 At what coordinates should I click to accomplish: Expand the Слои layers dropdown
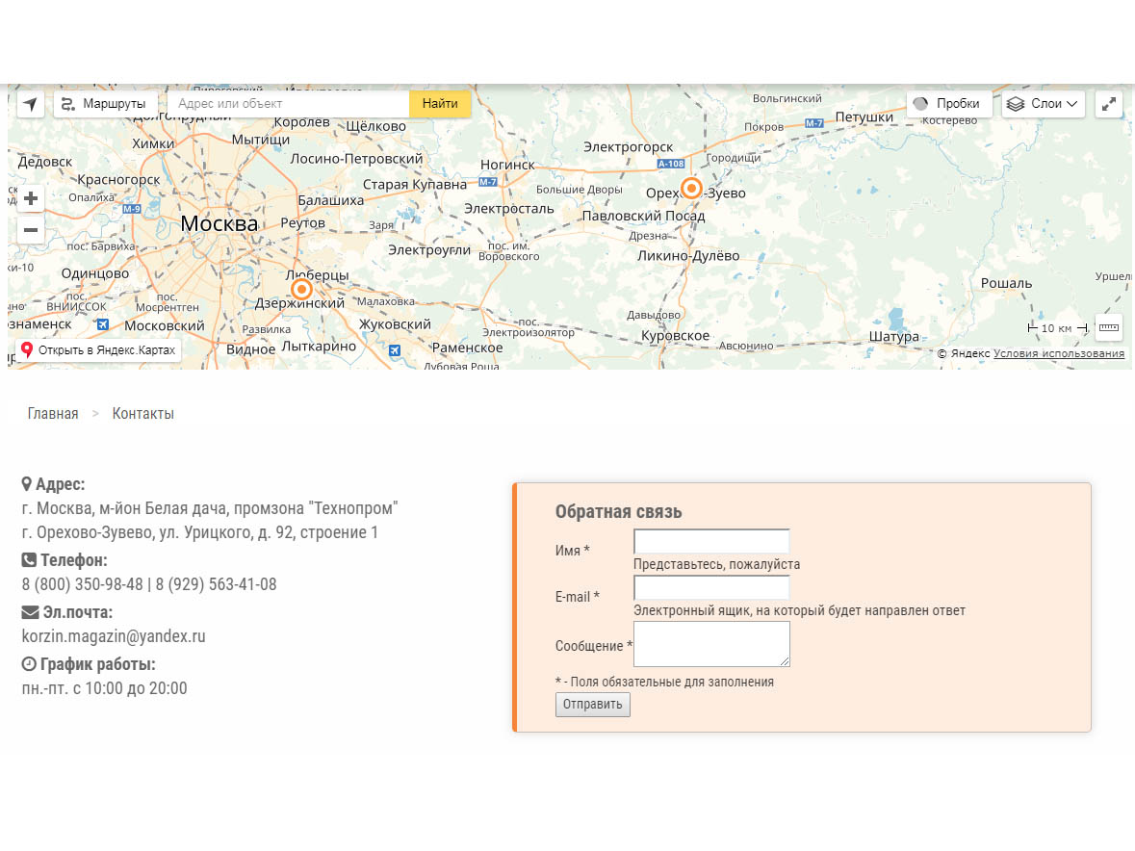pos(1044,104)
